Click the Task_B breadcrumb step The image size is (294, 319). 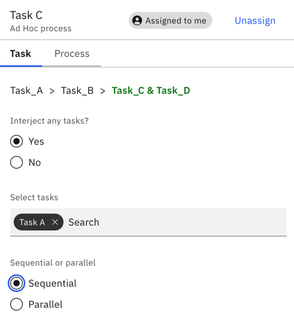tap(77, 91)
